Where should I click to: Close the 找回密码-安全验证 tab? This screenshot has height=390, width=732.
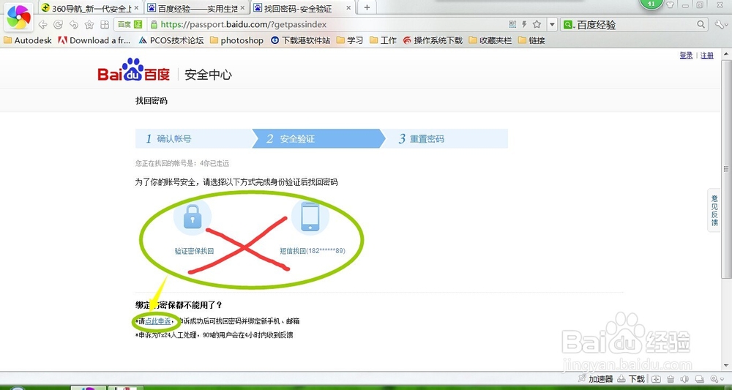[348, 8]
